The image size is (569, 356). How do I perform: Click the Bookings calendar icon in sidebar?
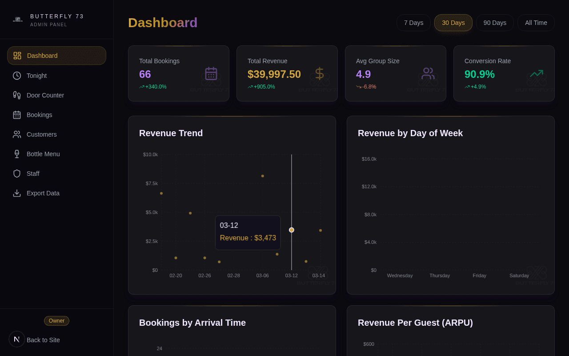[17, 115]
